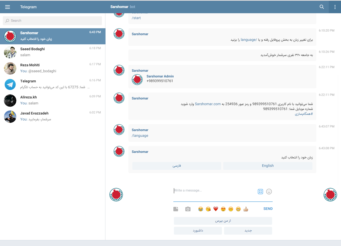Image resolution: width=341 pixels, height=246 pixels.
Task: Click the thumbs-up emoji shortcut
Action: (246, 209)
